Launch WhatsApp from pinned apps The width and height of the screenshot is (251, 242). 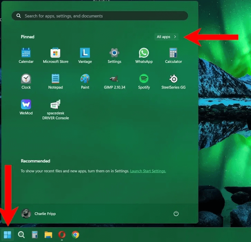[144, 56]
